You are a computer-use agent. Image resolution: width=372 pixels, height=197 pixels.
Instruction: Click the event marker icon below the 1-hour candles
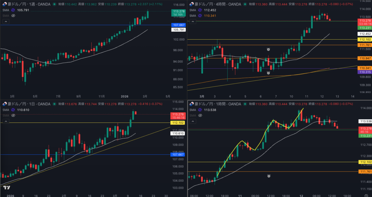[x=268, y=176]
